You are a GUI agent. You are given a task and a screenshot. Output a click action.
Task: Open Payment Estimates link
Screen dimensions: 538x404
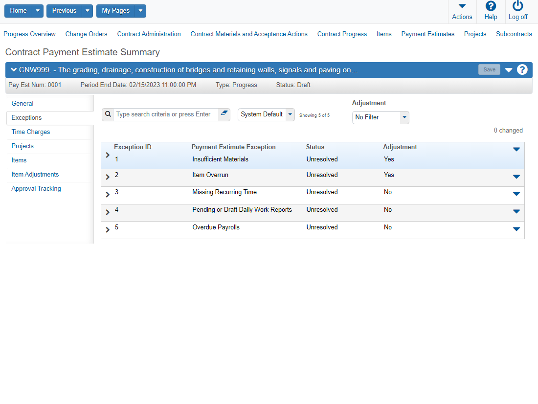428,34
